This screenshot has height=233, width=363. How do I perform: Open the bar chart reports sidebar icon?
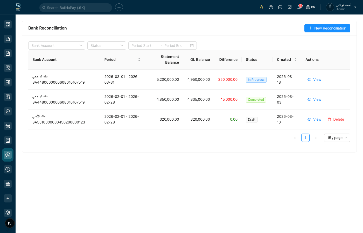(8, 198)
